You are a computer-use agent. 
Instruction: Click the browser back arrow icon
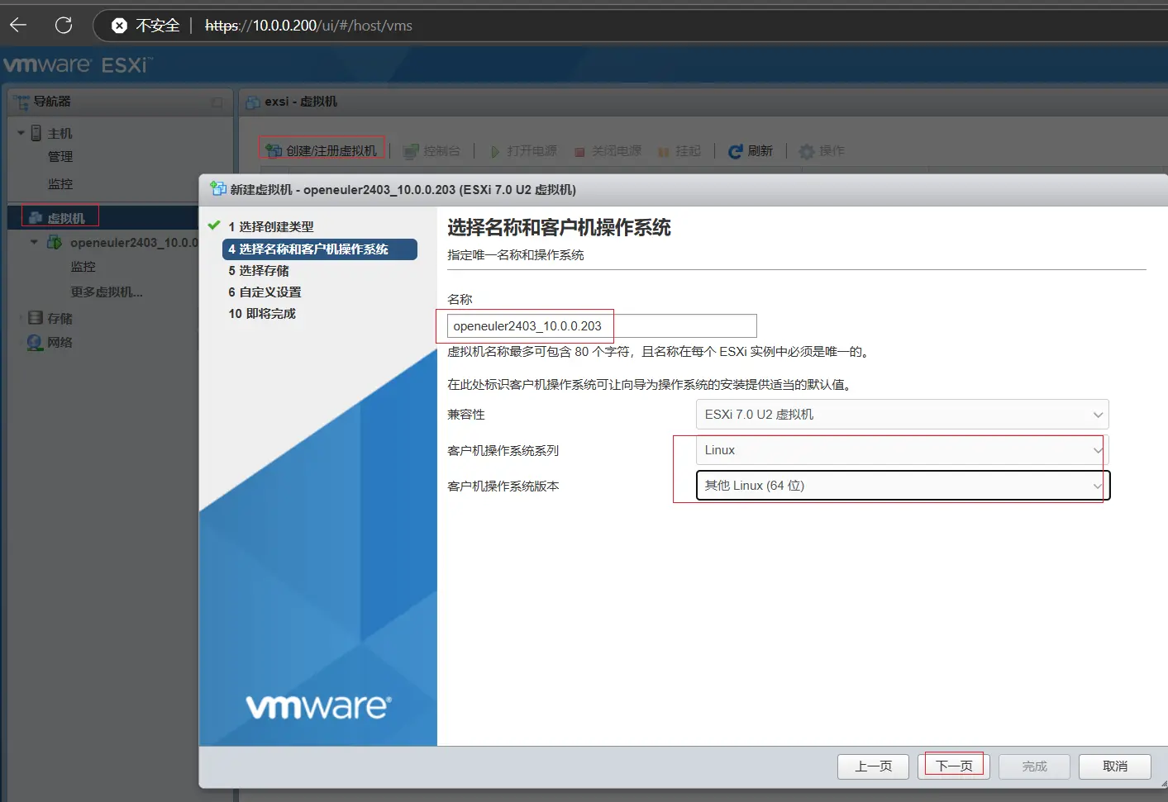[x=18, y=25]
